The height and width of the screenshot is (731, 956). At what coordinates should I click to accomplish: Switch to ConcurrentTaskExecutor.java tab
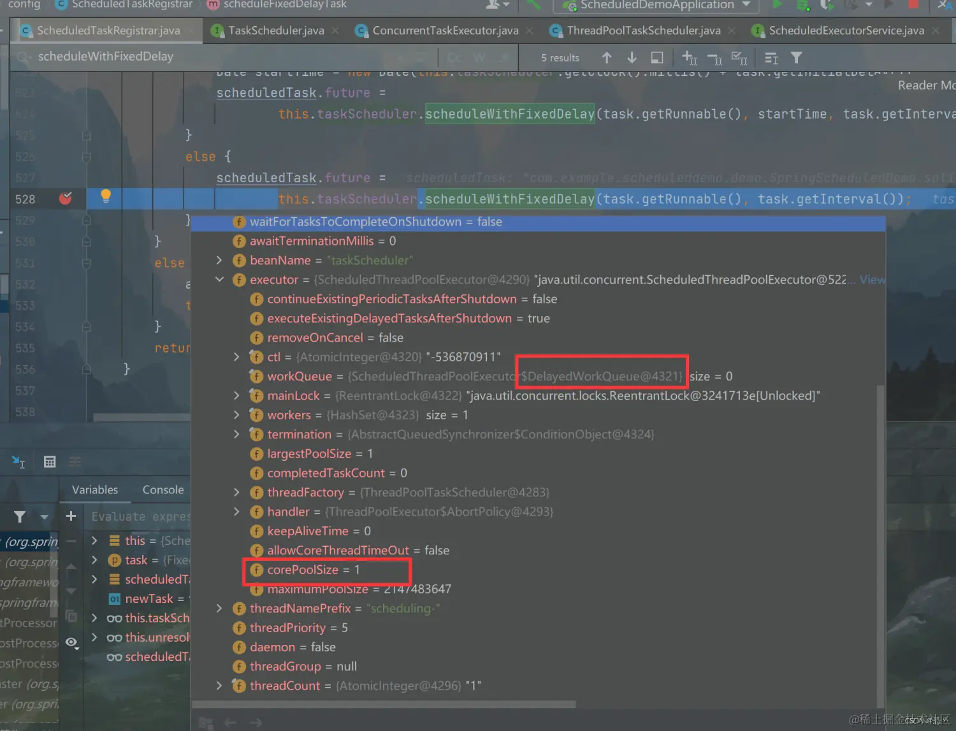pos(445,31)
